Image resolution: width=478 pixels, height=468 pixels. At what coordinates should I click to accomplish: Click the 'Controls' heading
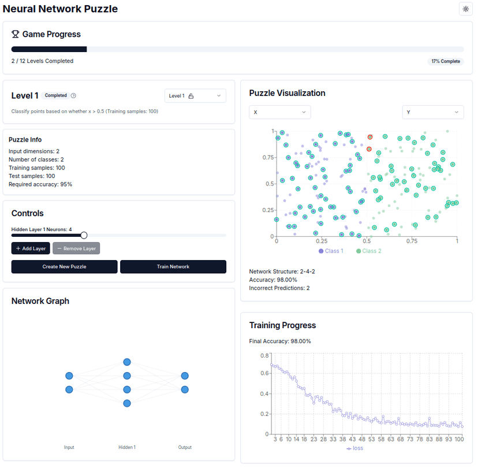[28, 213]
